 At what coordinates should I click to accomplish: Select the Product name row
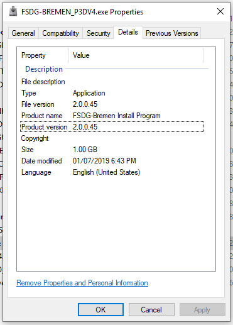pyautogui.click(x=112, y=116)
